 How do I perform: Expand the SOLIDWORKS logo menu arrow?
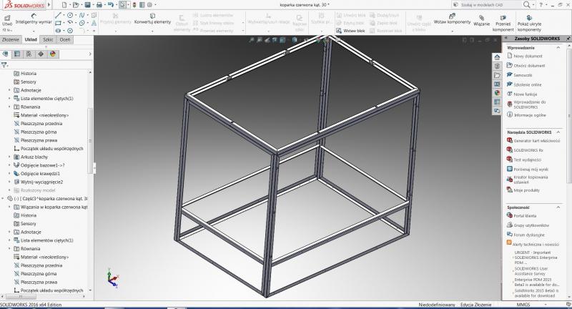tap(49, 5)
